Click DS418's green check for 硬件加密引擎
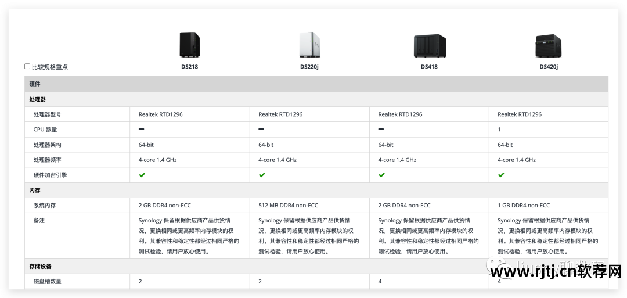The height and width of the screenshot is (298, 627). [381, 175]
